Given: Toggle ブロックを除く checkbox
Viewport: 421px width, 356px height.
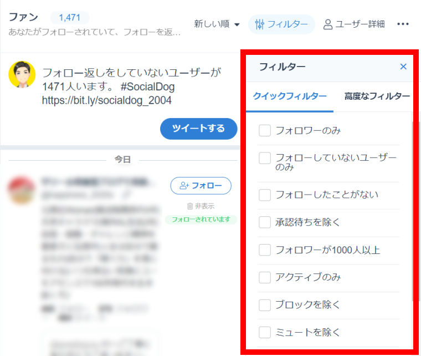Looking at the screenshot, I should (265, 305).
